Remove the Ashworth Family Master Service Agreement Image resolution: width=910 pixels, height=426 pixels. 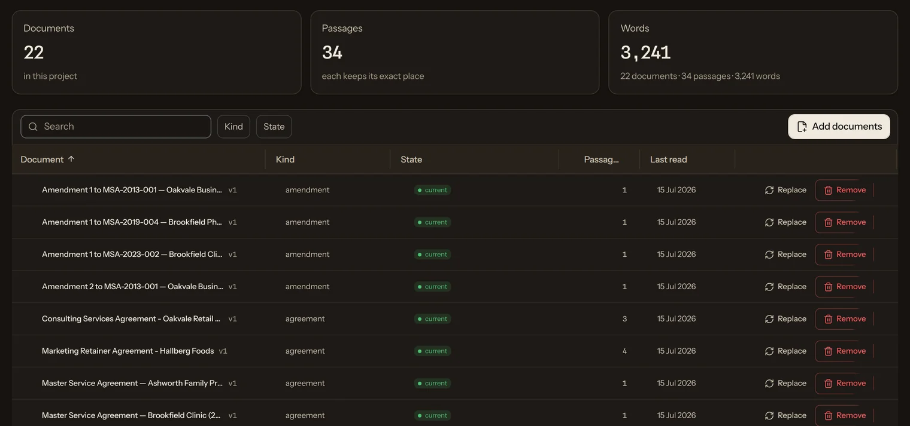[845, 384]
